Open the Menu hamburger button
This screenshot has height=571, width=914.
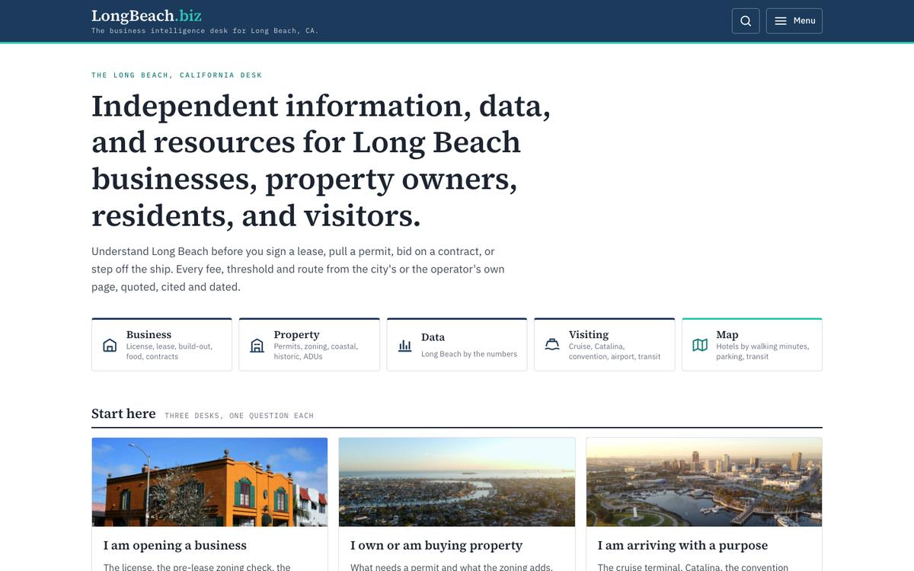coord(794,21)
